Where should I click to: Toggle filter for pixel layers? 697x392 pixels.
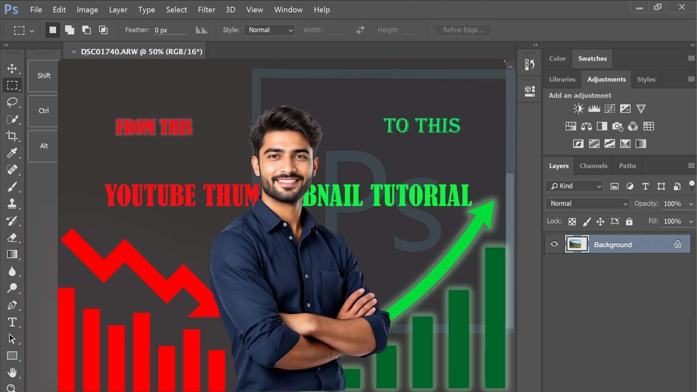(614, 186)
